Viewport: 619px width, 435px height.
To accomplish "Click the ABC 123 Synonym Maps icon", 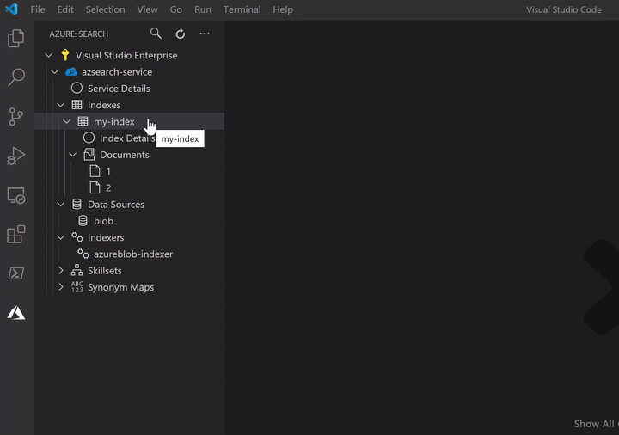I will pos(77,286).
